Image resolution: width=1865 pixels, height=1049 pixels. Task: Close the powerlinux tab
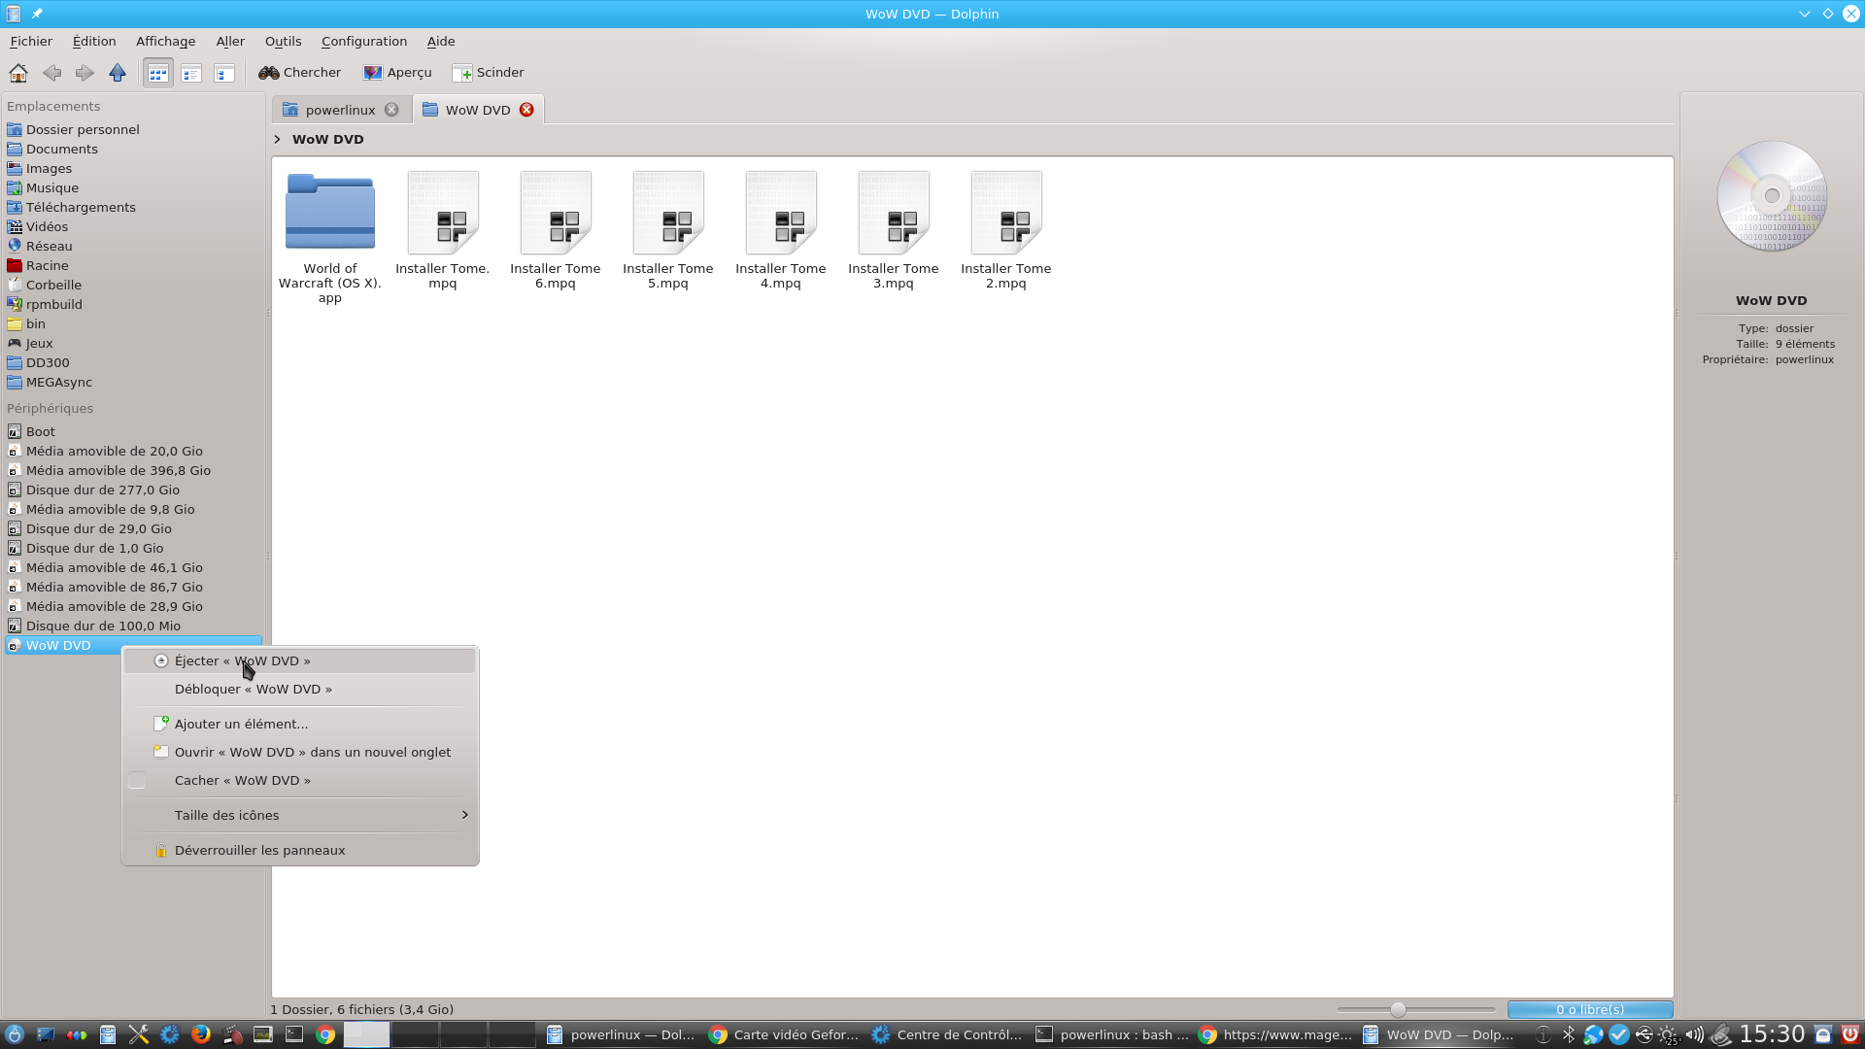point(391,110)
